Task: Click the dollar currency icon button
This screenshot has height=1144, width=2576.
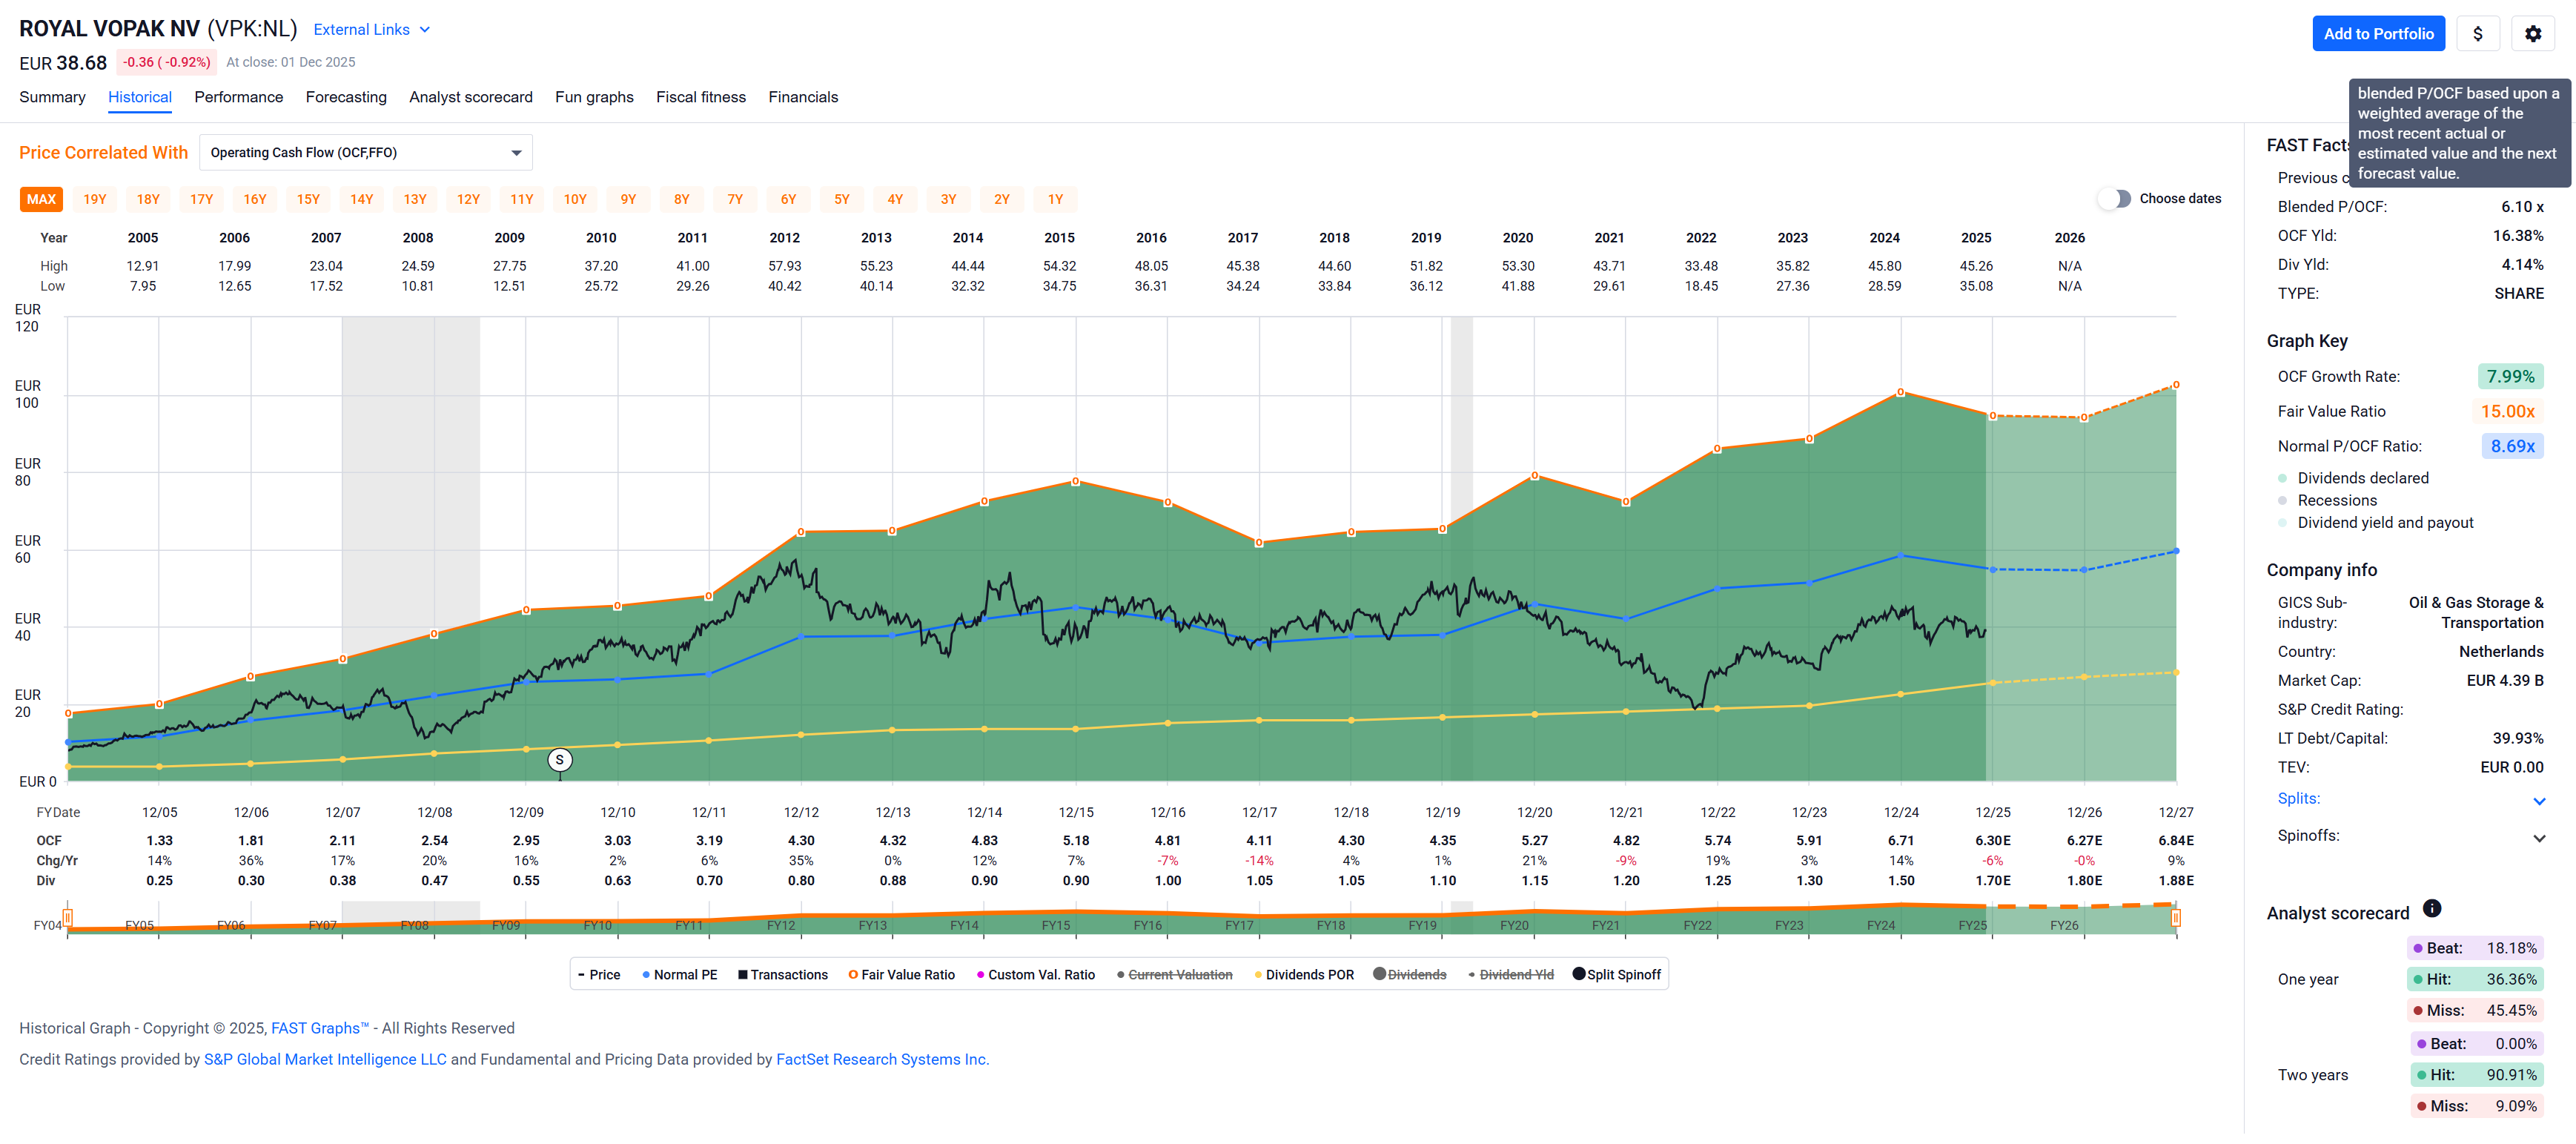Action: 2477,34
